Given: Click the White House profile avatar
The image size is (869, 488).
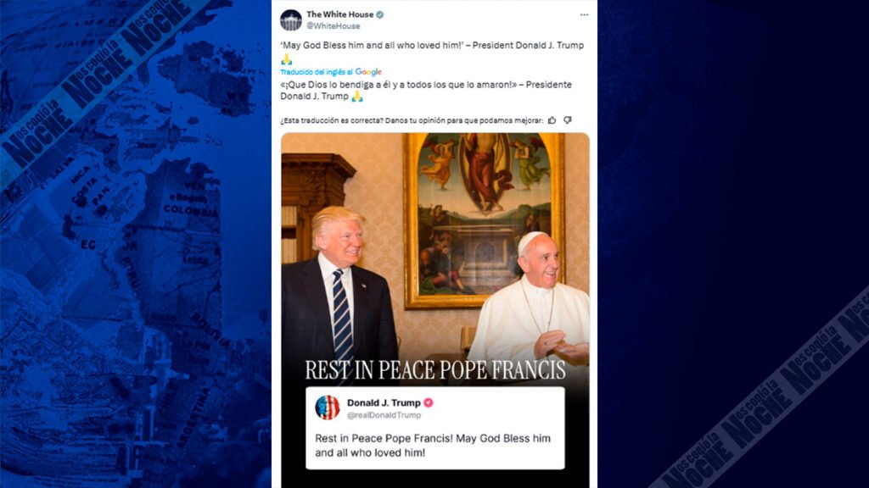Looking at the screenshot, I should pos(291,20).
